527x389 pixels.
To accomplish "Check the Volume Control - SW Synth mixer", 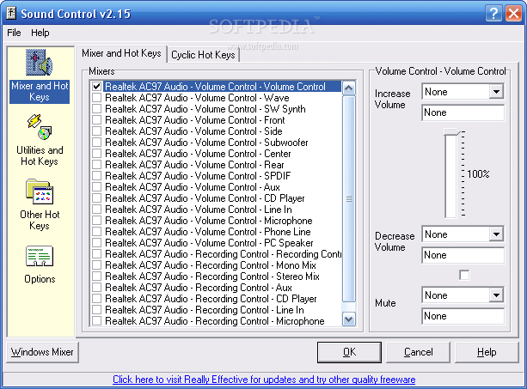I will (x=97, y=109).
